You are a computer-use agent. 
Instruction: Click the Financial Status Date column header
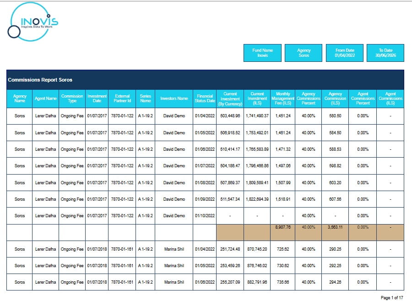[x=205, y=99]
